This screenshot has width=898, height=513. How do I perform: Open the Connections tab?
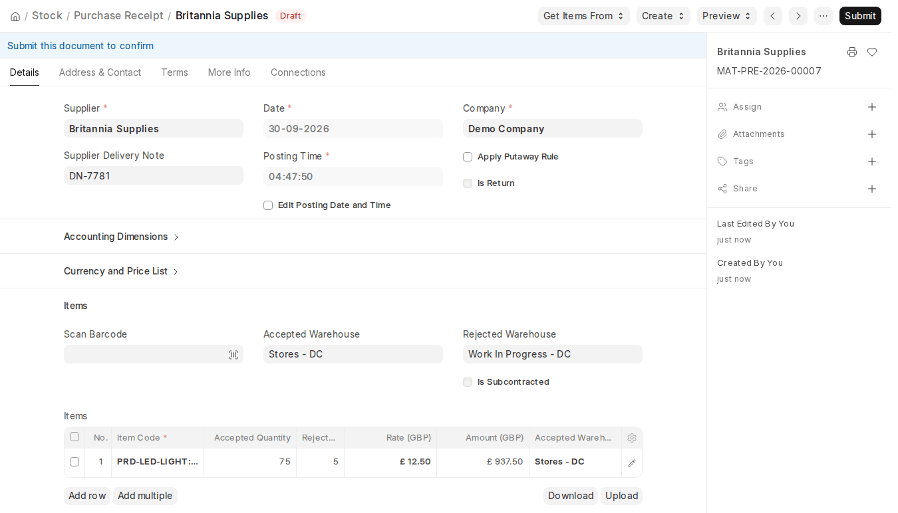click(298, 72)
